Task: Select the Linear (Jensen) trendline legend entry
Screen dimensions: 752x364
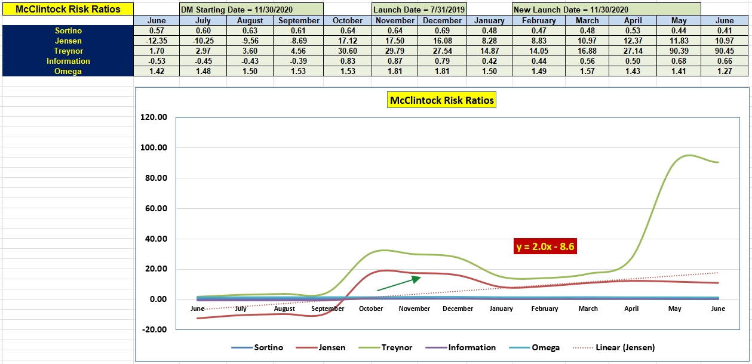Action: [613, 347]
